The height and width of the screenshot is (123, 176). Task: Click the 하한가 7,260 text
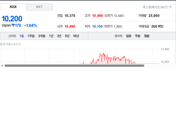pos(113,26)
